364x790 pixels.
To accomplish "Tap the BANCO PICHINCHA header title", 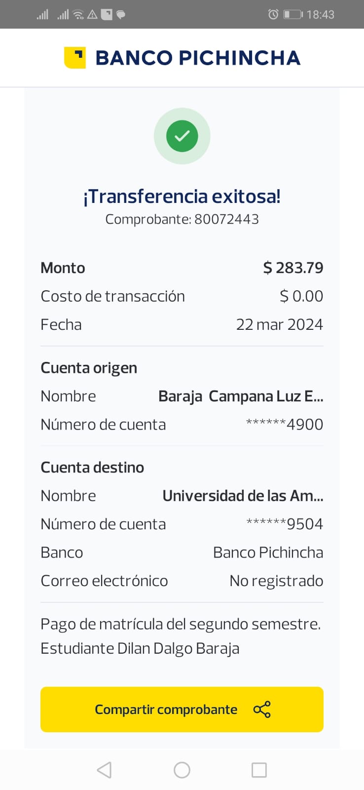I will [198, 58].
